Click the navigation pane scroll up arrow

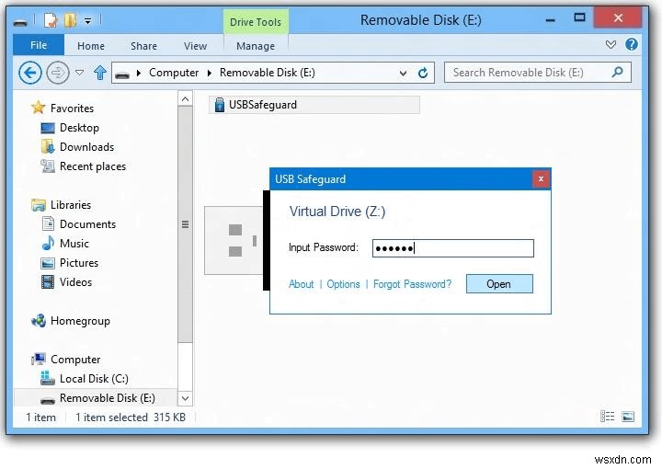(x=185, y=98)
